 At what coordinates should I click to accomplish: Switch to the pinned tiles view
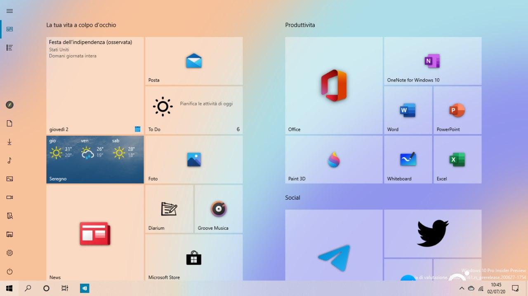tap(9, 29)
